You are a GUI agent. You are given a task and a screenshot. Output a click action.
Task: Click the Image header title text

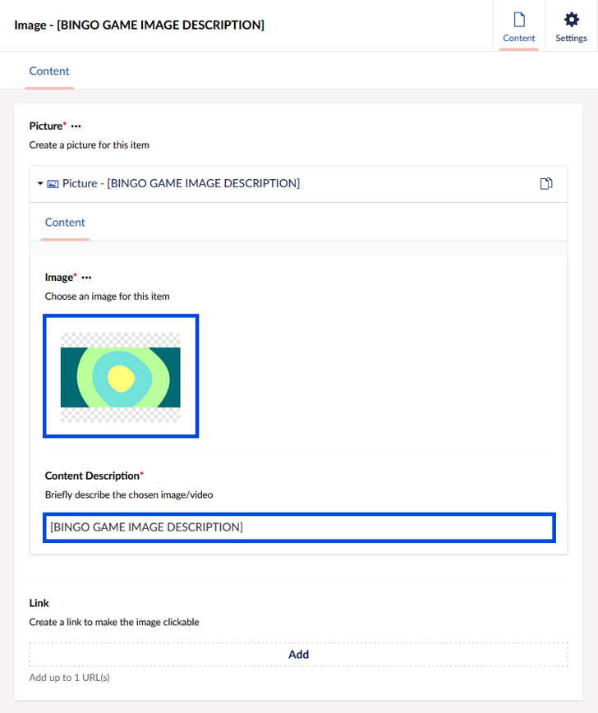[x=139, y=25]
